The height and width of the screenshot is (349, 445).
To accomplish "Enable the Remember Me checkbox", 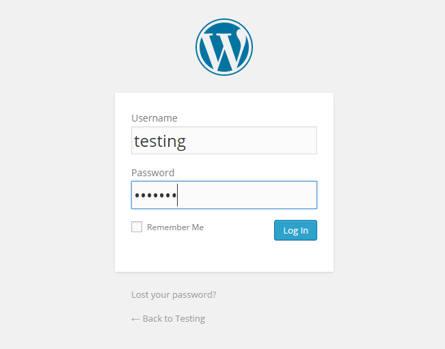I will [137, 227].
